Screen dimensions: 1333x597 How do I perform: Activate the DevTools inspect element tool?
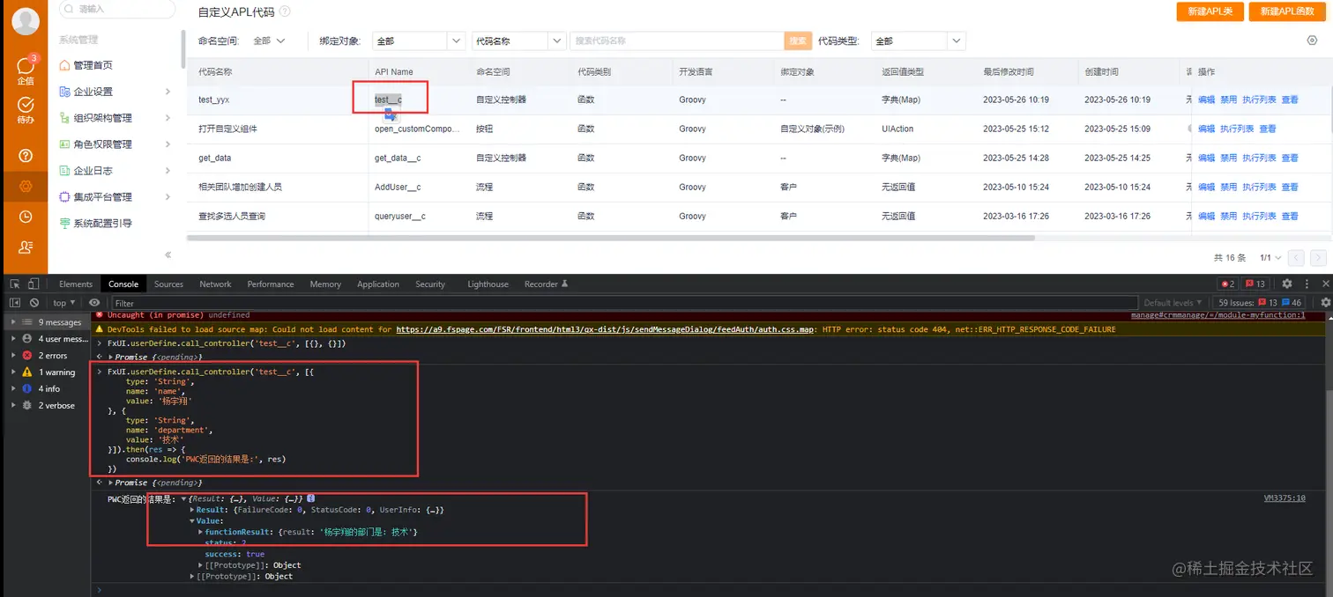(x=15, y=284)
